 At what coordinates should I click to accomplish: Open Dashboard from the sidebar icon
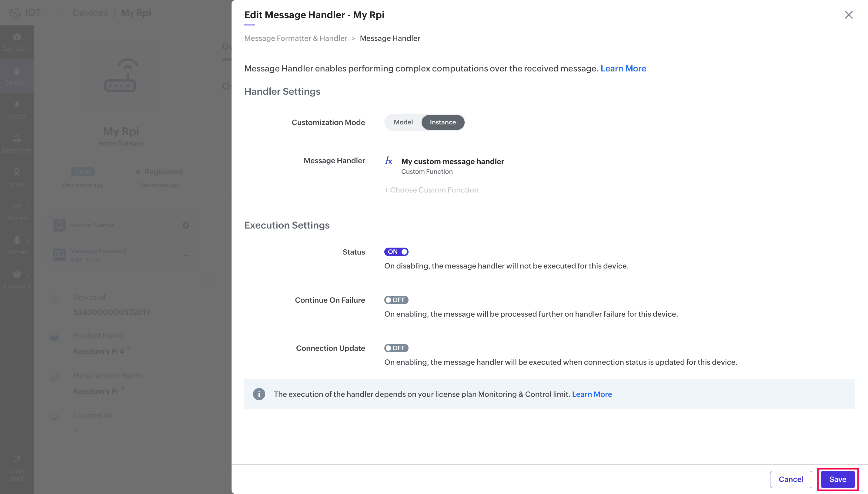(17, 37)
